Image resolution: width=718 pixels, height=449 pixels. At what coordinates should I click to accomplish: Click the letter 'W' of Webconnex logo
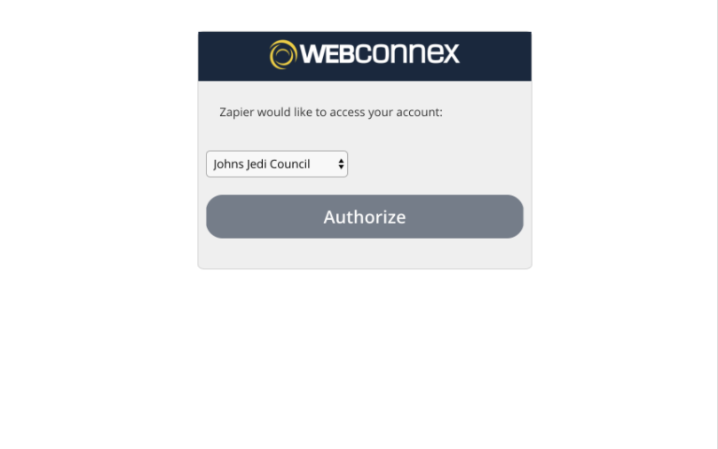[313, 53]
